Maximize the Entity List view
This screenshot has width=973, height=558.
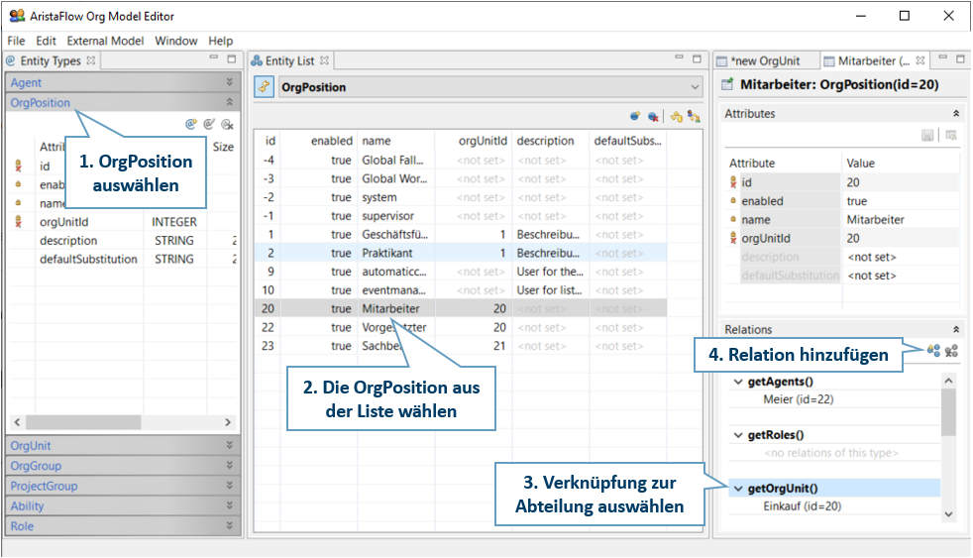[697, 58]
